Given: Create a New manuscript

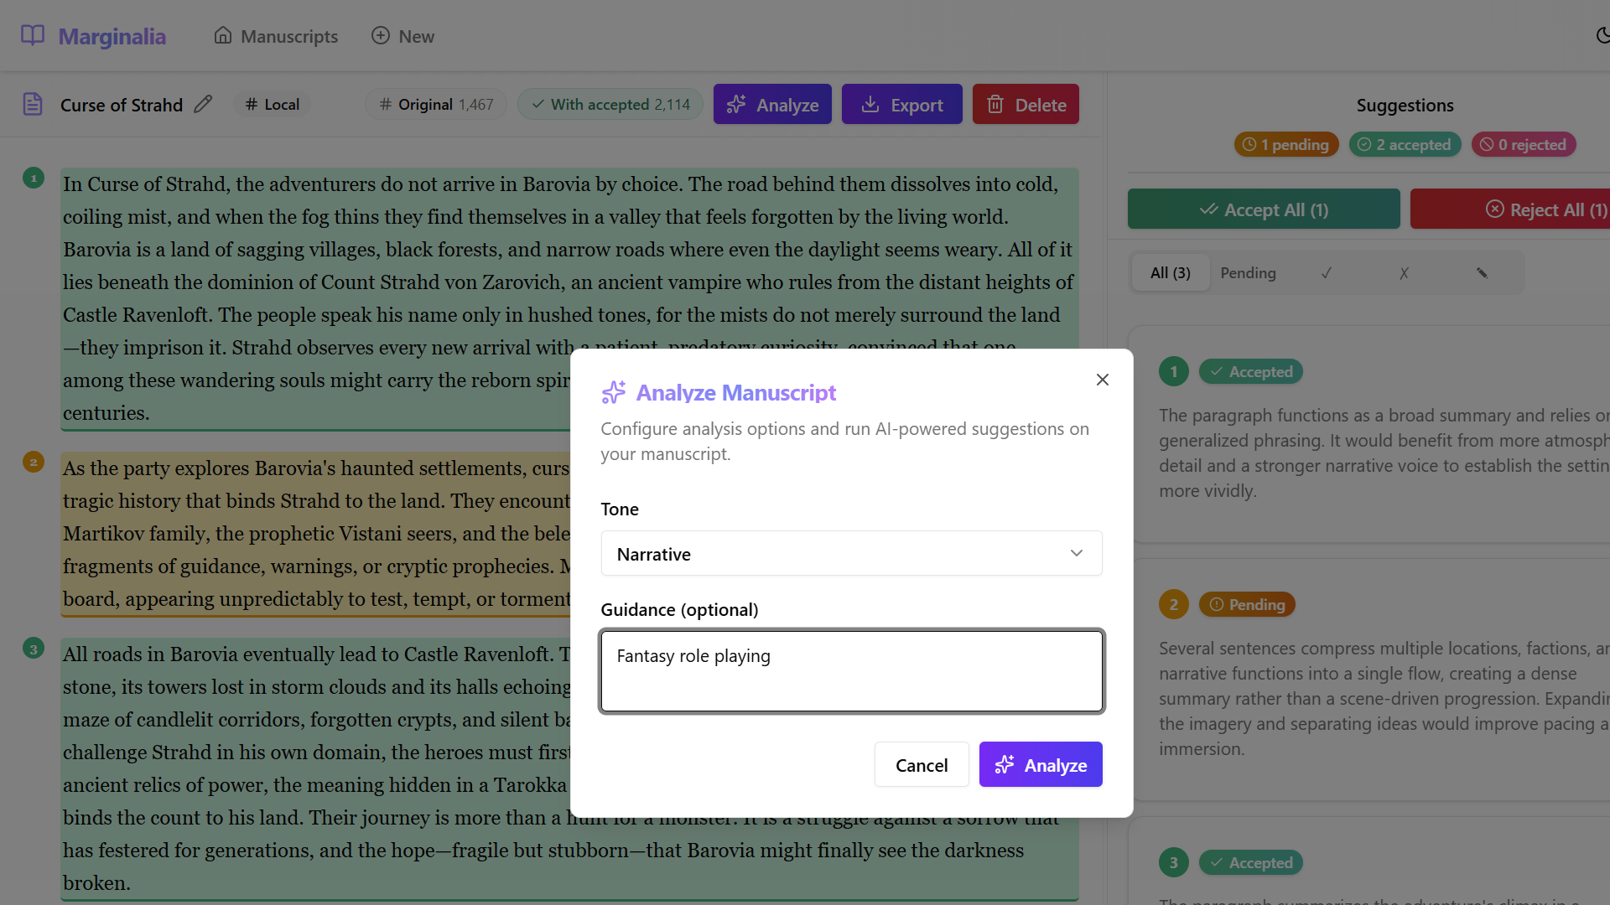Looking at the screenshot, I should point(402,36).
